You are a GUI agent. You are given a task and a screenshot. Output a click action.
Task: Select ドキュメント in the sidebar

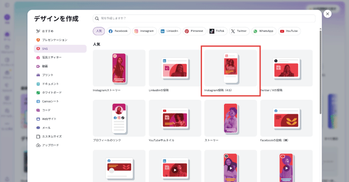60,84
